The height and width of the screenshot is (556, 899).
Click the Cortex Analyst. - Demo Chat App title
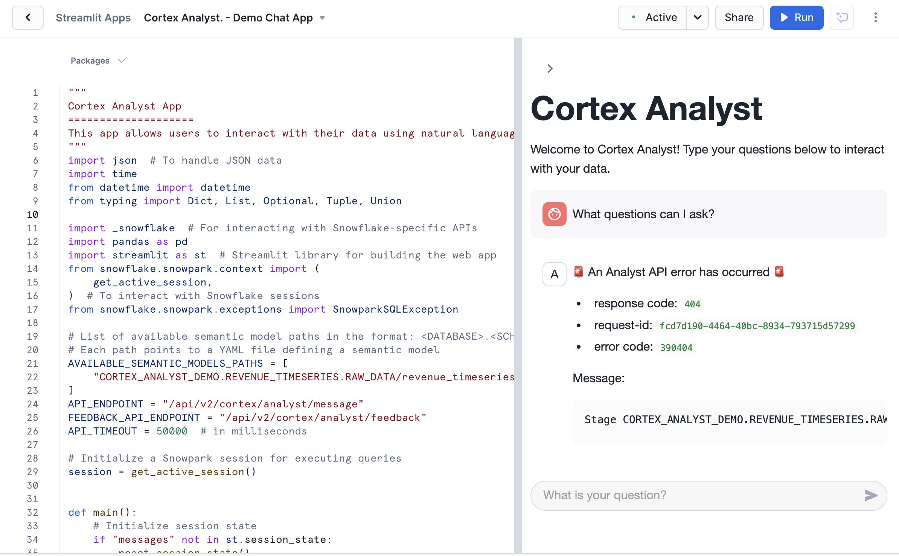point(228,18)
